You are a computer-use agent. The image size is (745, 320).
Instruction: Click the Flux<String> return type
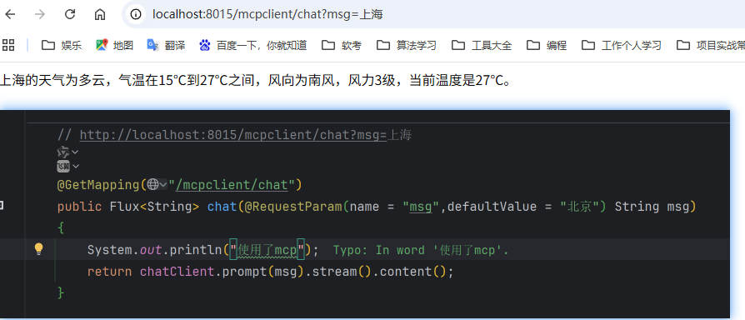(154, 207)
